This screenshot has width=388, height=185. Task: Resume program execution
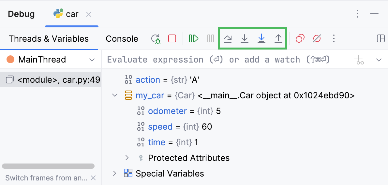(194, 39)
